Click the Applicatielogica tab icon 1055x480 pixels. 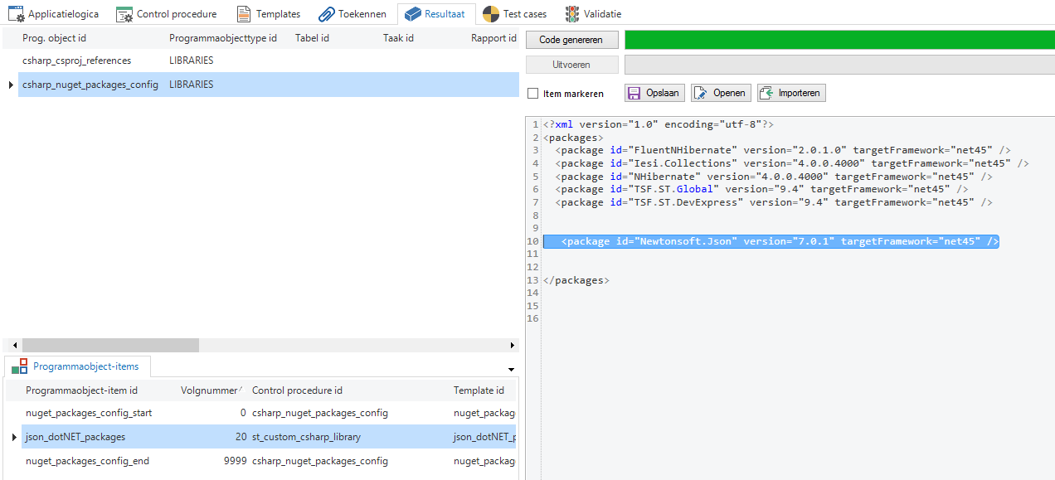pyautogui.click(x=17, y=14)
